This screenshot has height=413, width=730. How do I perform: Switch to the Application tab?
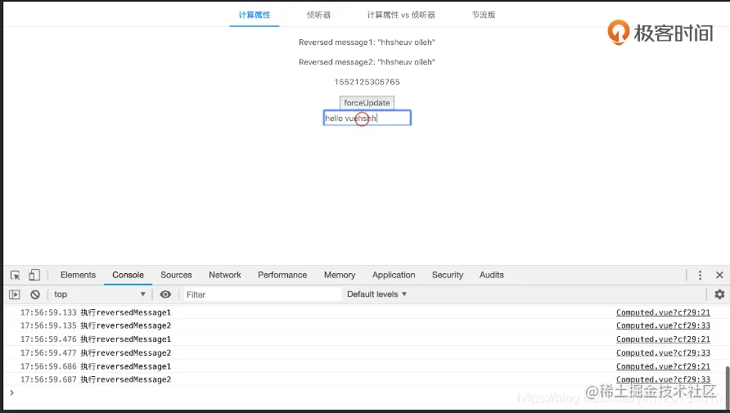[394, 275]
